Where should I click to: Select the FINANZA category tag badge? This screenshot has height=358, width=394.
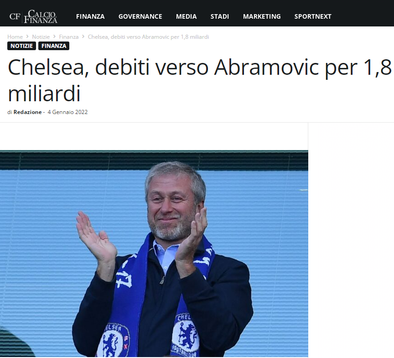(54, 46)
